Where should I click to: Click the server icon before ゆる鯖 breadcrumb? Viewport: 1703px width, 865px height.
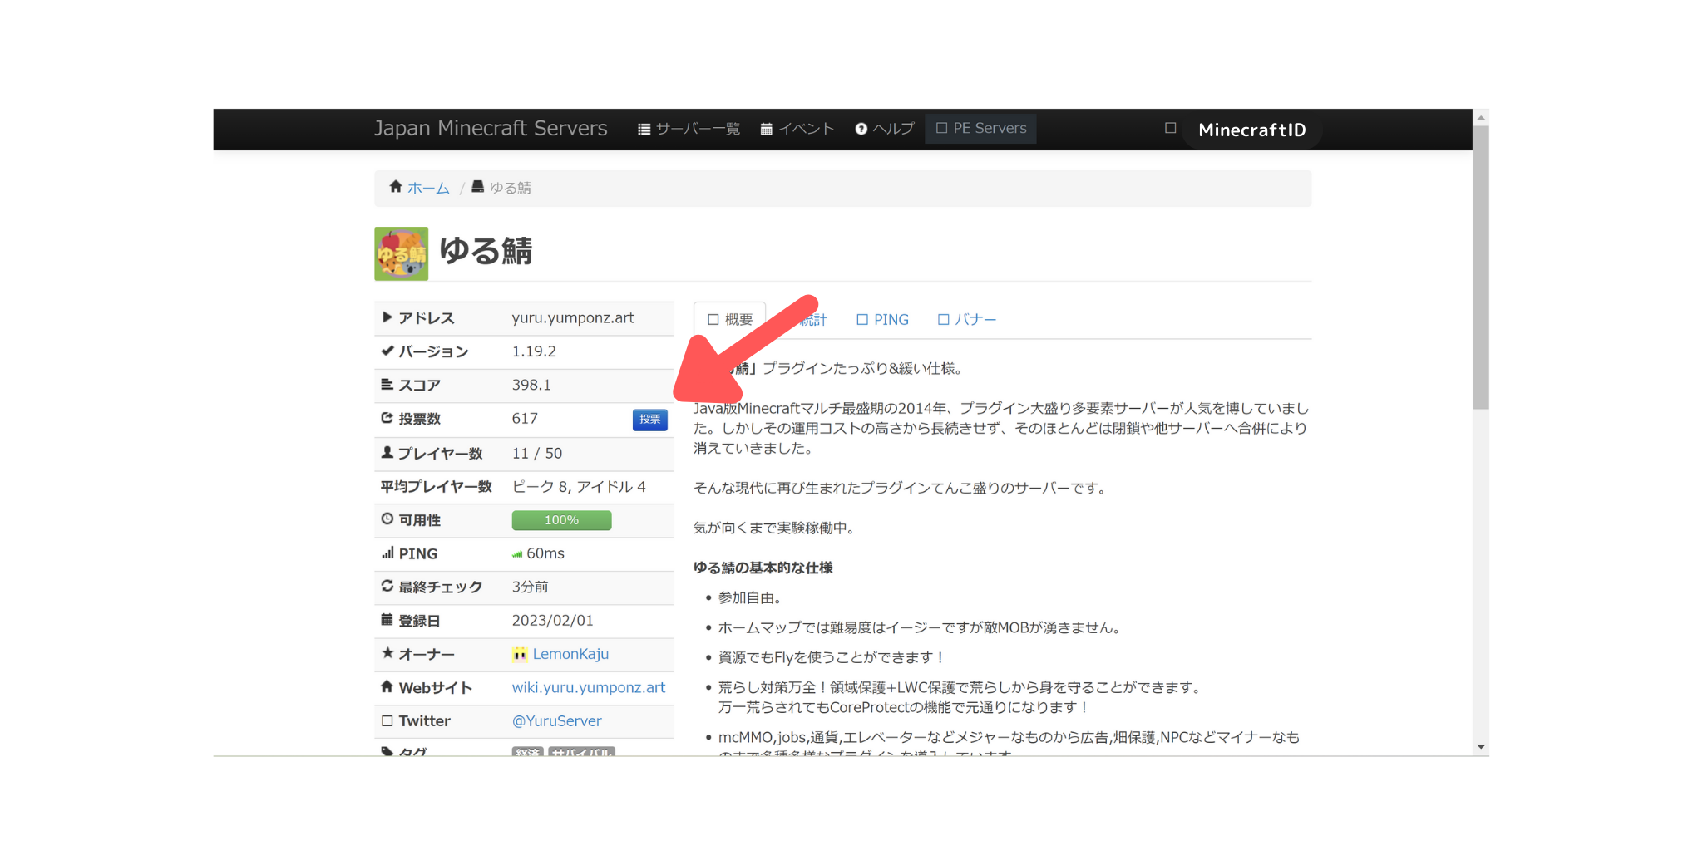point(478,187)
